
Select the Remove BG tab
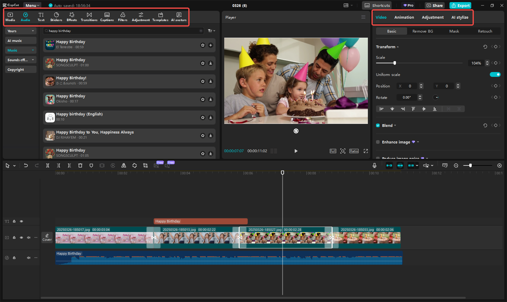point(422,31)
